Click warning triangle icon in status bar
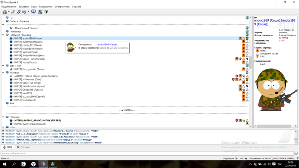The image size is (299, 168). click(246, 158)
